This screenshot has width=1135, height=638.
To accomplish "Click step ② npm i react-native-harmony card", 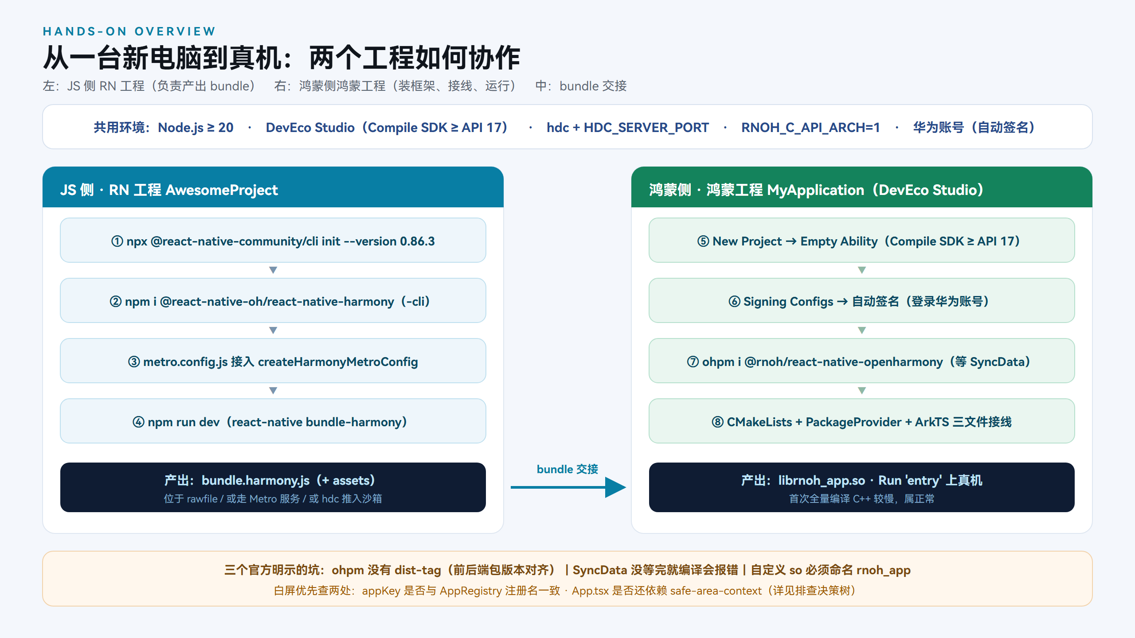I will (x=273, y=300).
